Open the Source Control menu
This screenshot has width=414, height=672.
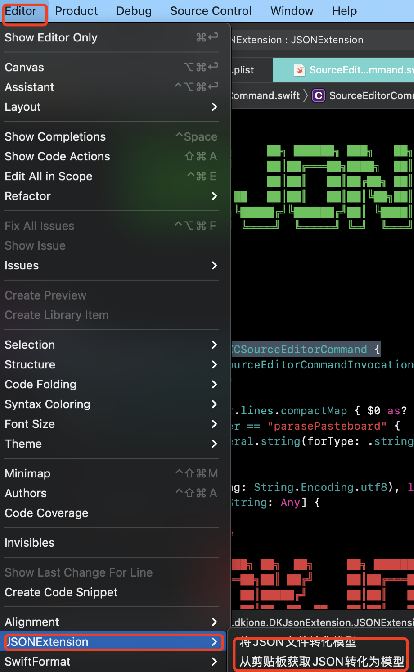click(x=211, y=11)
